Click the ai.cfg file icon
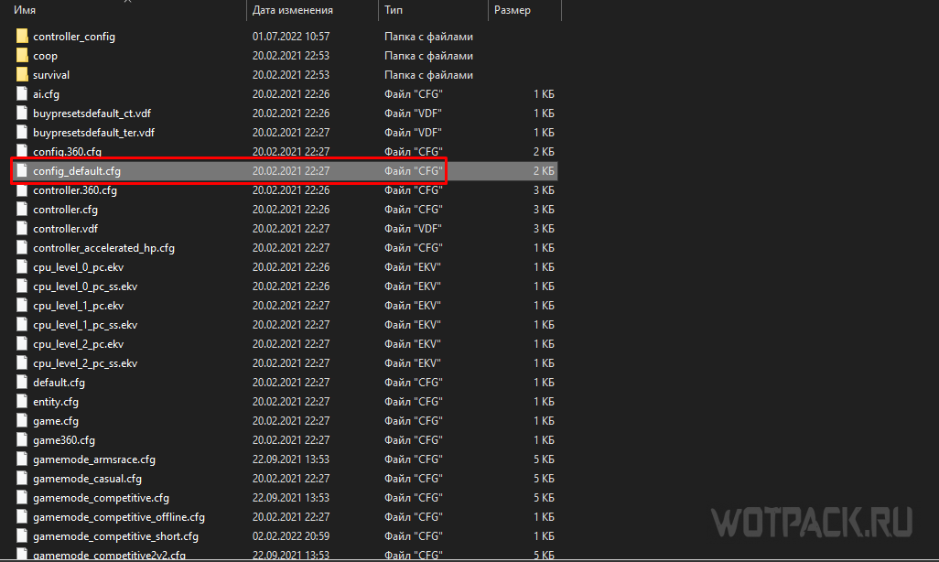This screenshot has height=562, width=939. coord(23,94)
